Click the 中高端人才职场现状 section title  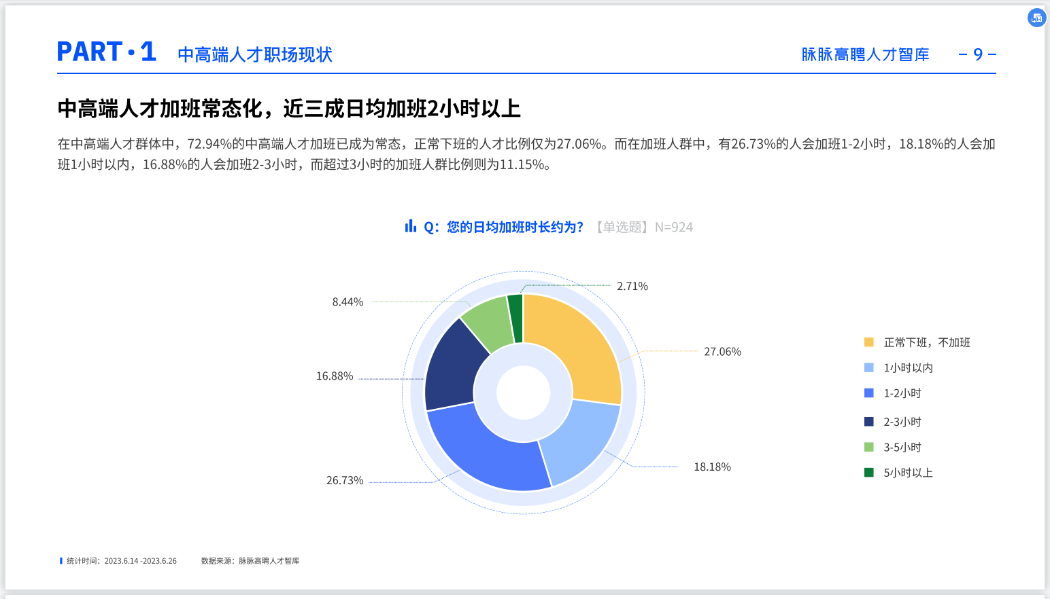point(255,54)
